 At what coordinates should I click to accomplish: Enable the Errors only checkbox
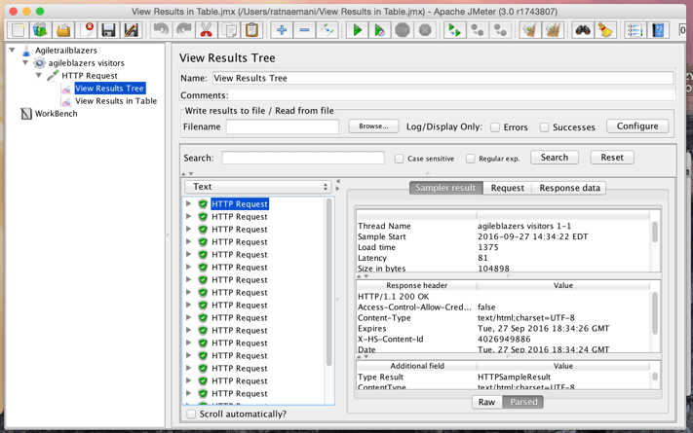pyautogui.click(x=495, y=127)
